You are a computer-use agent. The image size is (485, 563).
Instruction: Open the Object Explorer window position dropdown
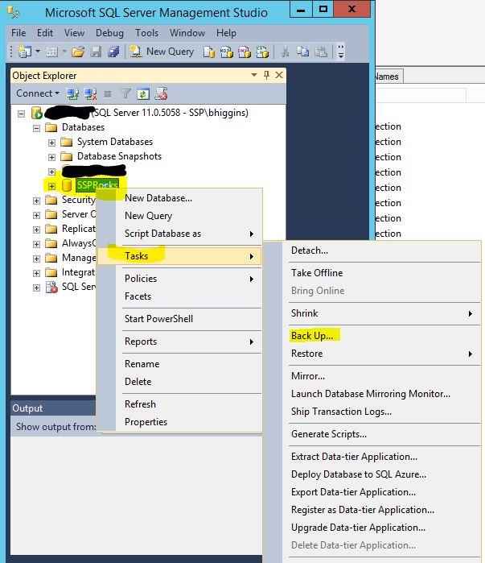point(254,75)
